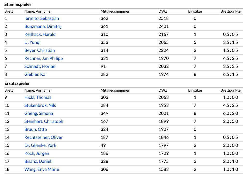Click Bunzmann, Dimitrij player link
The image size is (243, 175).
43,26
